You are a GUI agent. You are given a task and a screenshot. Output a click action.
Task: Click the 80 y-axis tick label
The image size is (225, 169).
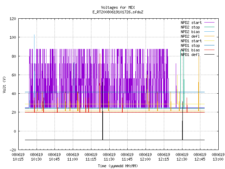(14, 56)
